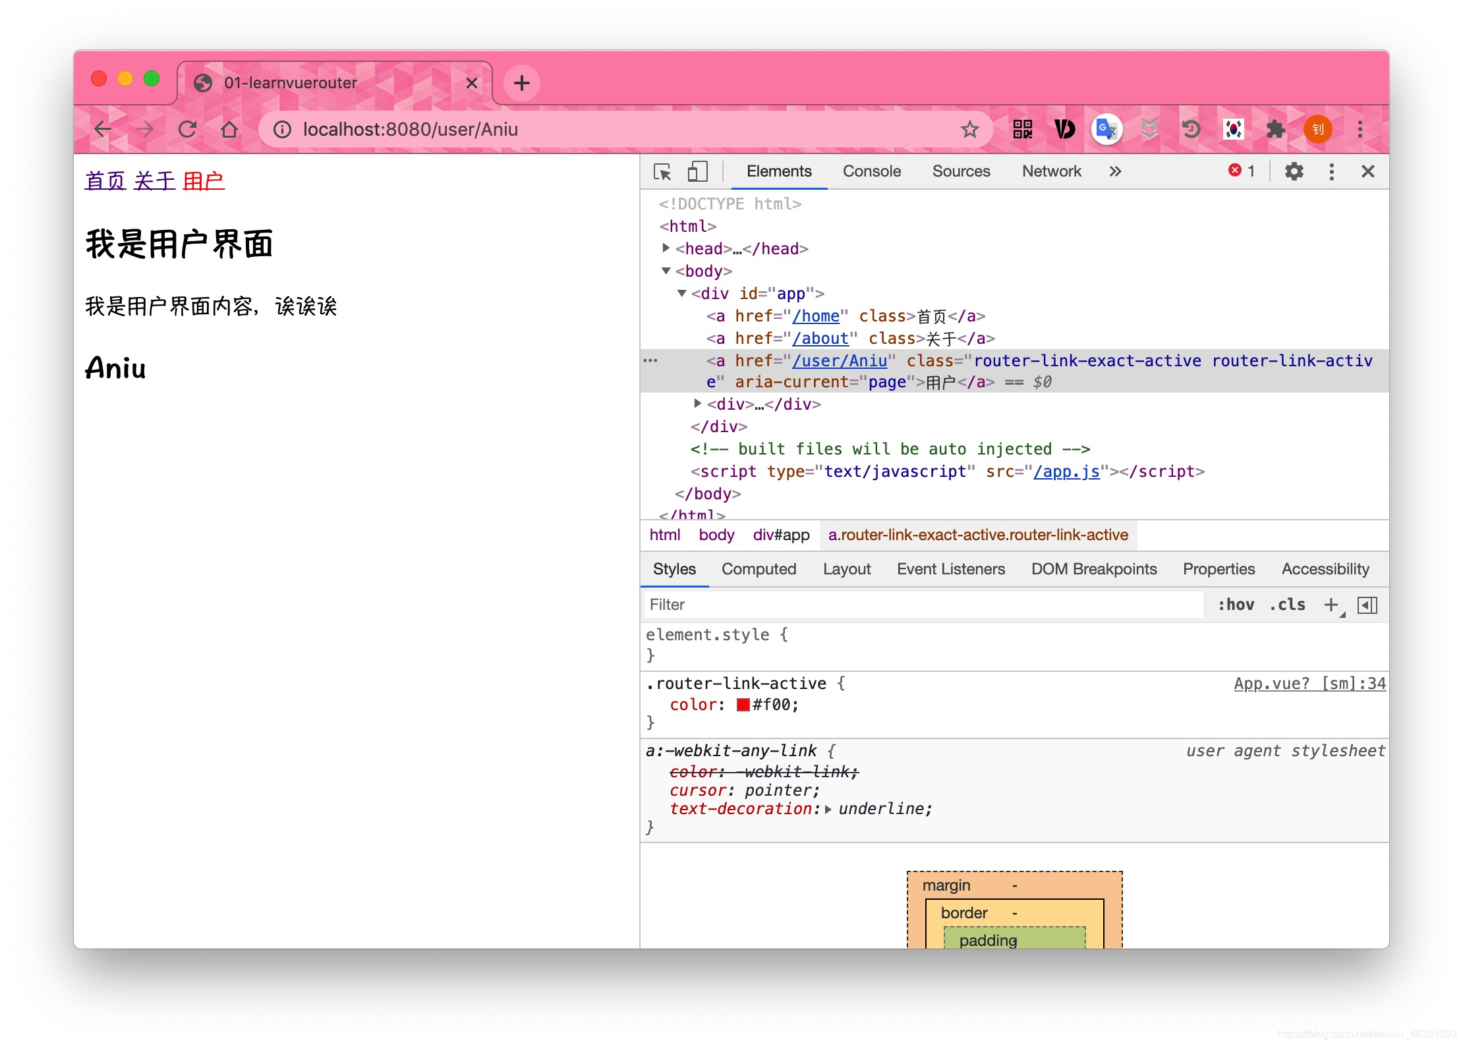The image size is (1463, 1046).
Task: Reload the current page
Action: (x=187, y=129)
